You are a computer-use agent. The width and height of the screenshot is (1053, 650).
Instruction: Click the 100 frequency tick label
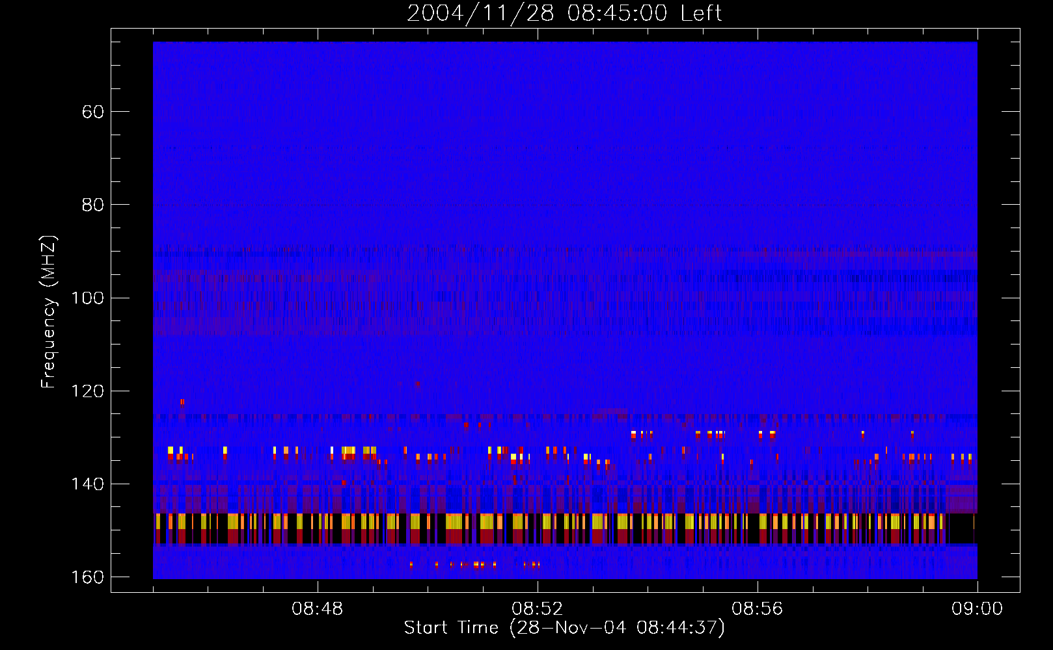(88, 298)
